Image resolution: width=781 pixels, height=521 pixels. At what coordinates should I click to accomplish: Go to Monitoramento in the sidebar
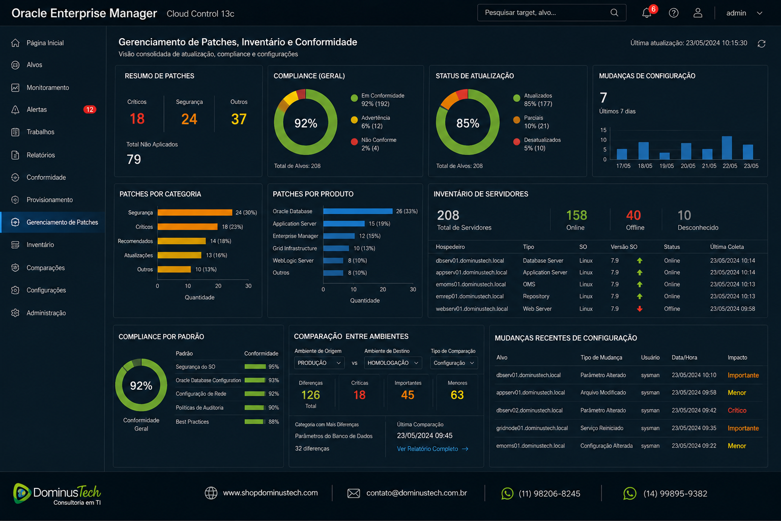[52, 88]
